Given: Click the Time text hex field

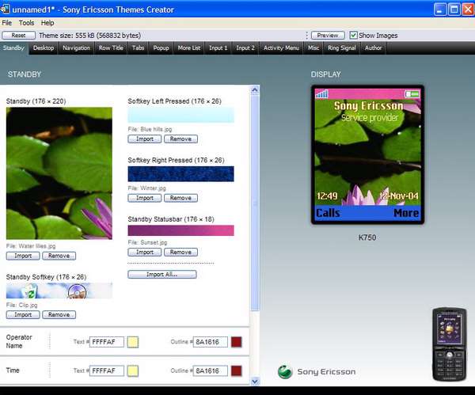Looking at the screenshot, I should coord(107,370).
